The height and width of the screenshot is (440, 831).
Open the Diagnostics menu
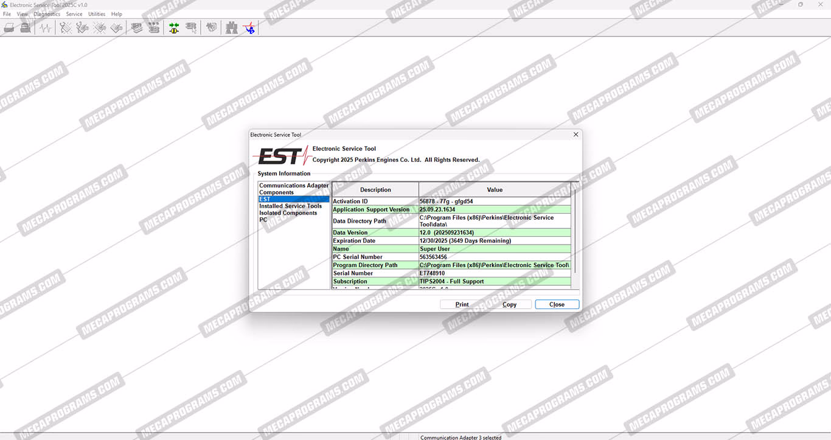coord(47,14)
